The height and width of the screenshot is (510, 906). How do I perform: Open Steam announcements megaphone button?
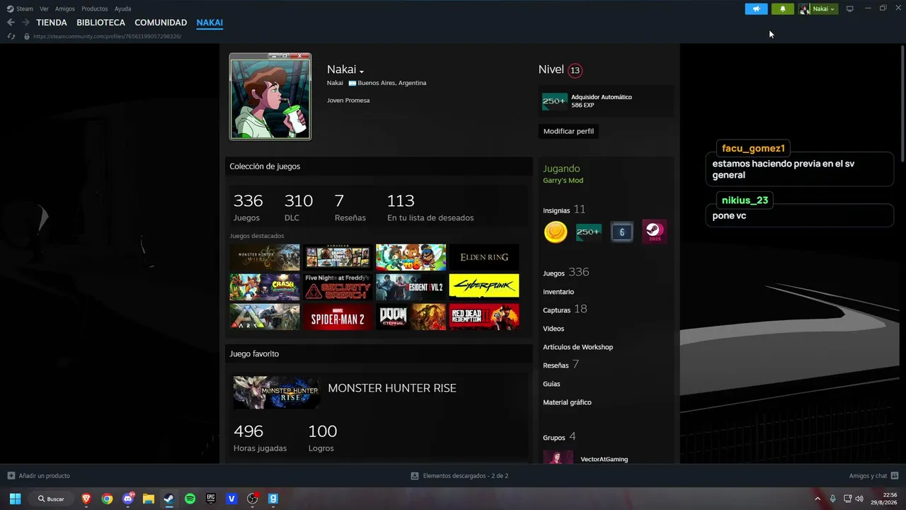click(756, 9)
